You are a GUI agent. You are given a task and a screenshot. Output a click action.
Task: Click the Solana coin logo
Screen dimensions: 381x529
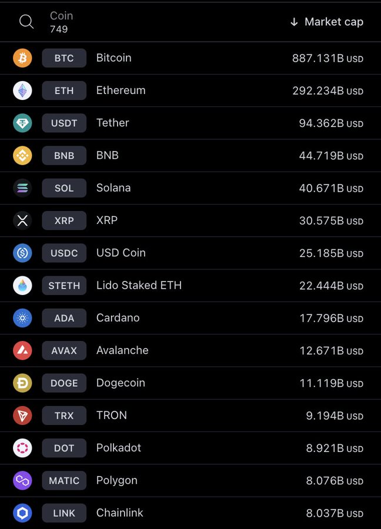coord(22,188)
